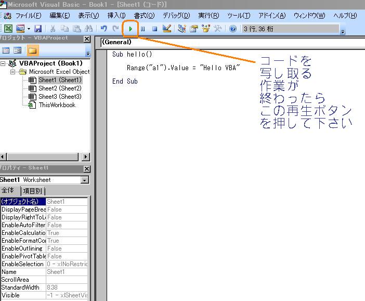This screenshot has width=365, height=301.
Task: Click the empty ScrollArea value field
Action: pos(67,280)
